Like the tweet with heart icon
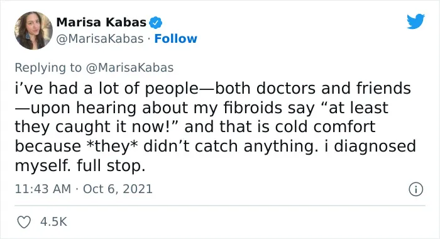 24,222
